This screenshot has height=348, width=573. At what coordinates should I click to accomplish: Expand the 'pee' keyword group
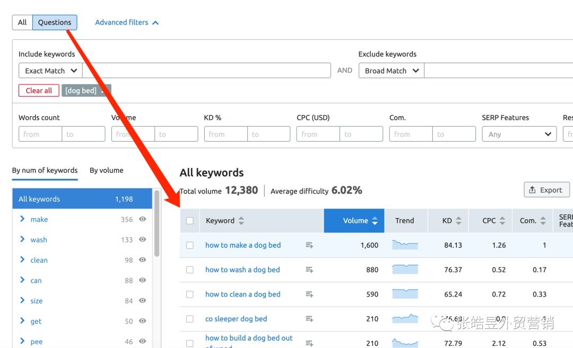coord(22,341)
